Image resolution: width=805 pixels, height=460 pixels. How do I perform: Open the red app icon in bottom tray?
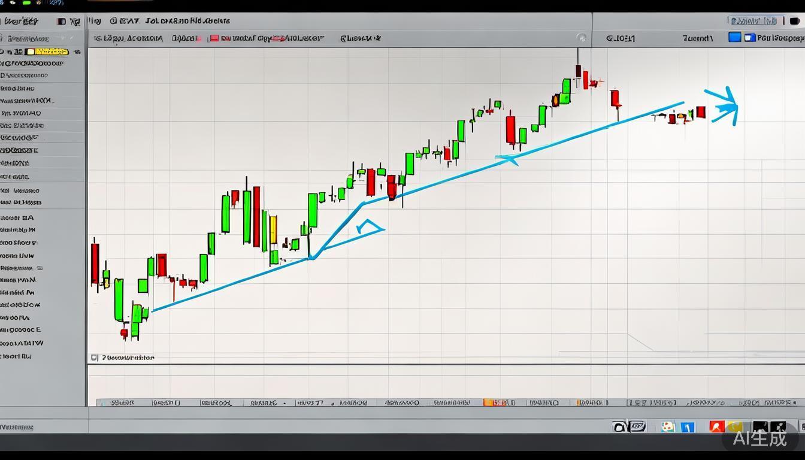716,426
